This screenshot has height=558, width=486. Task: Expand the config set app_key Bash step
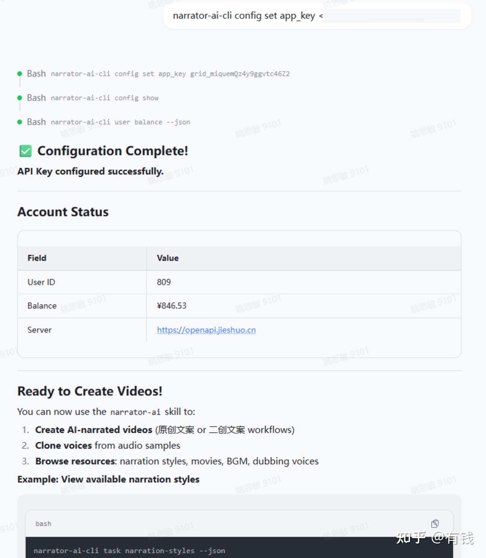click(x=158, y=74)
